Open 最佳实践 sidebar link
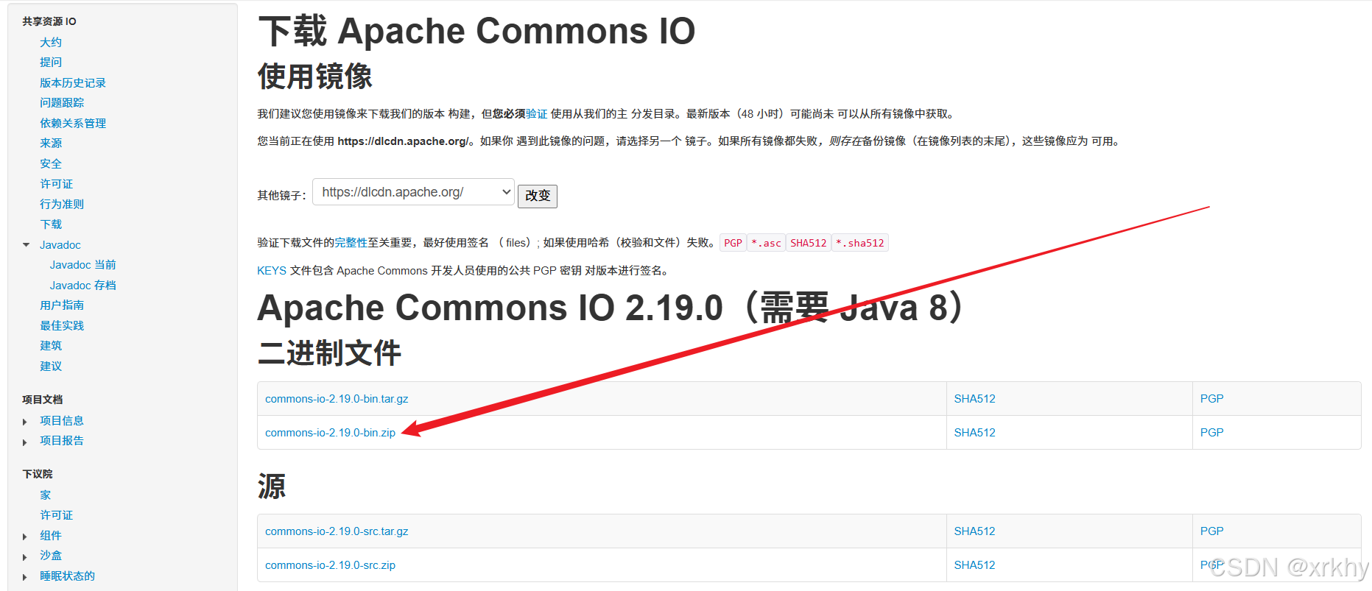 point(62,325)
